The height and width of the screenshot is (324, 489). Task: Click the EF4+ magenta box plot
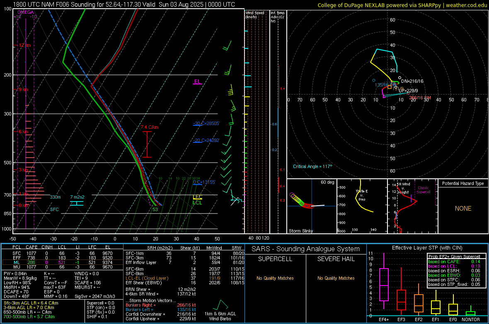tap(384, 281)
